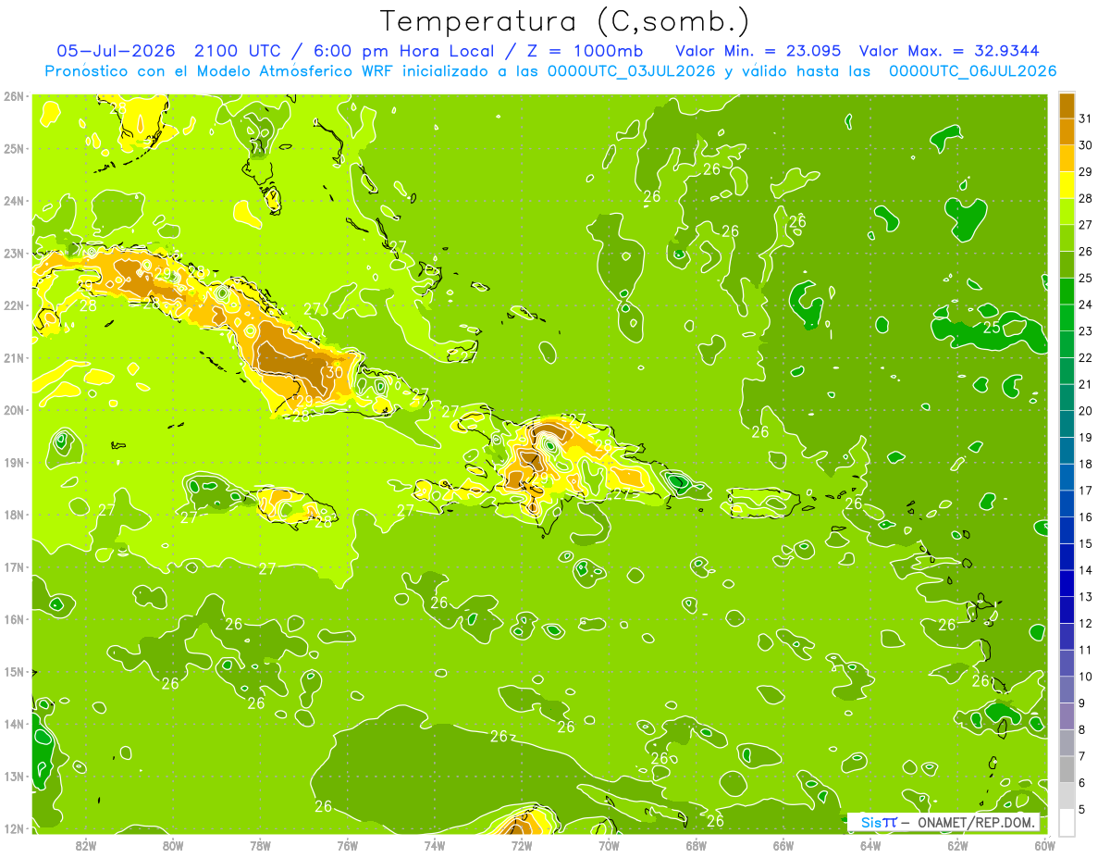Click the latitude axis label "18N"
Screen dimensions: 1110x858
coord(14,515)
